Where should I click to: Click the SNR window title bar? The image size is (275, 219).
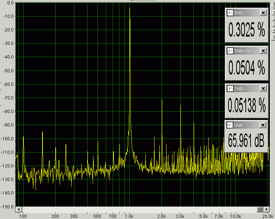(246, 125)
